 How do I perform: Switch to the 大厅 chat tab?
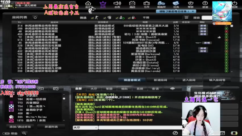(94, 89)
